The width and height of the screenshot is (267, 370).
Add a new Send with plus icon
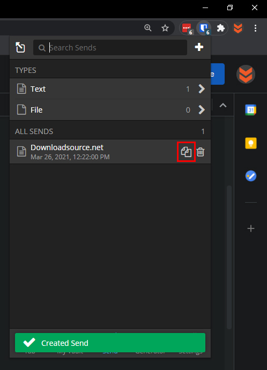199,47
